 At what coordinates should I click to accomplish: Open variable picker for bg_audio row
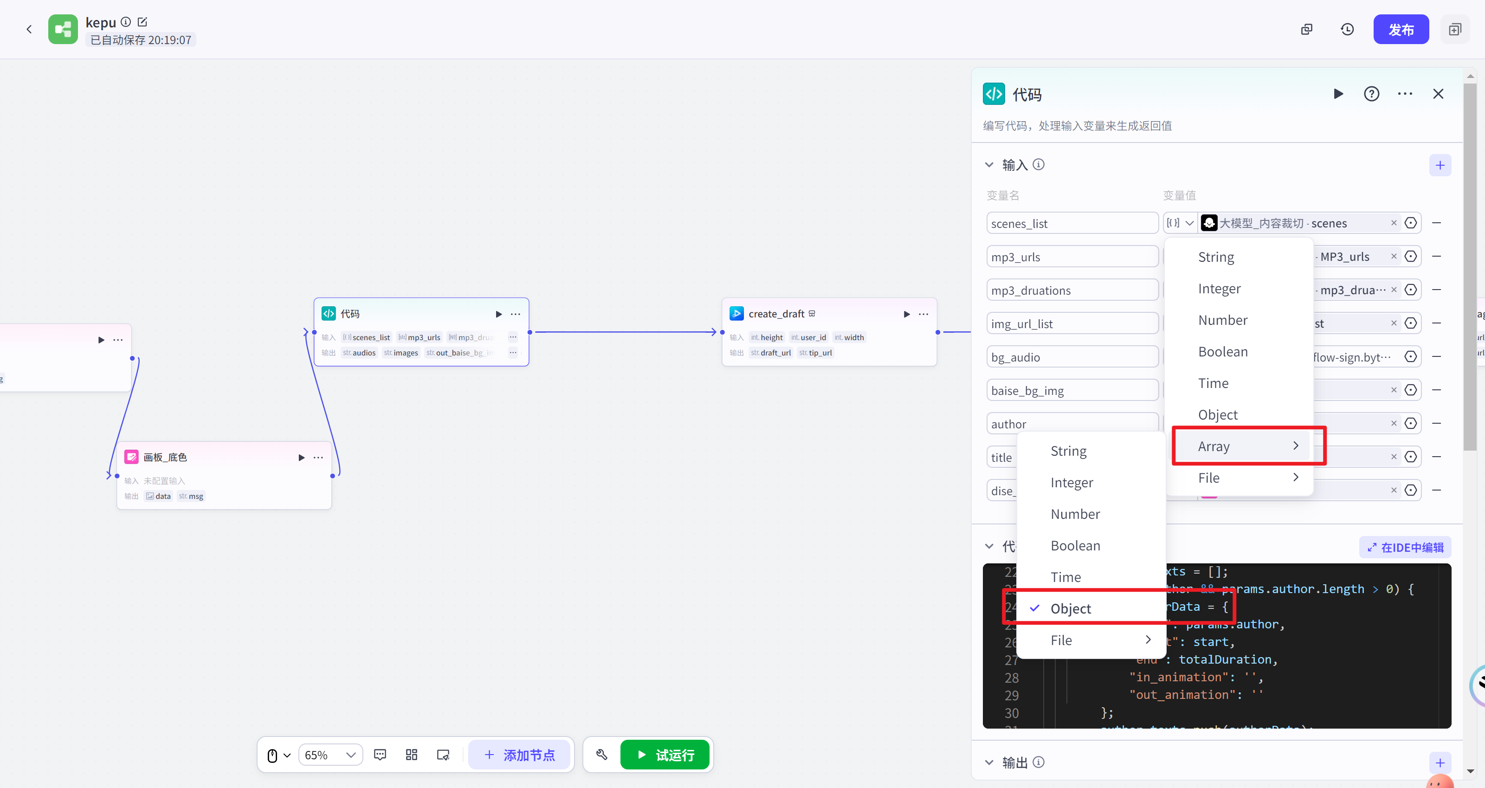click(x=1411, y=357)
